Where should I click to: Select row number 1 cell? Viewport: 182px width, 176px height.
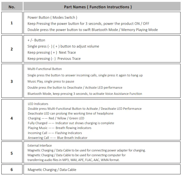[x=12, y=23]
